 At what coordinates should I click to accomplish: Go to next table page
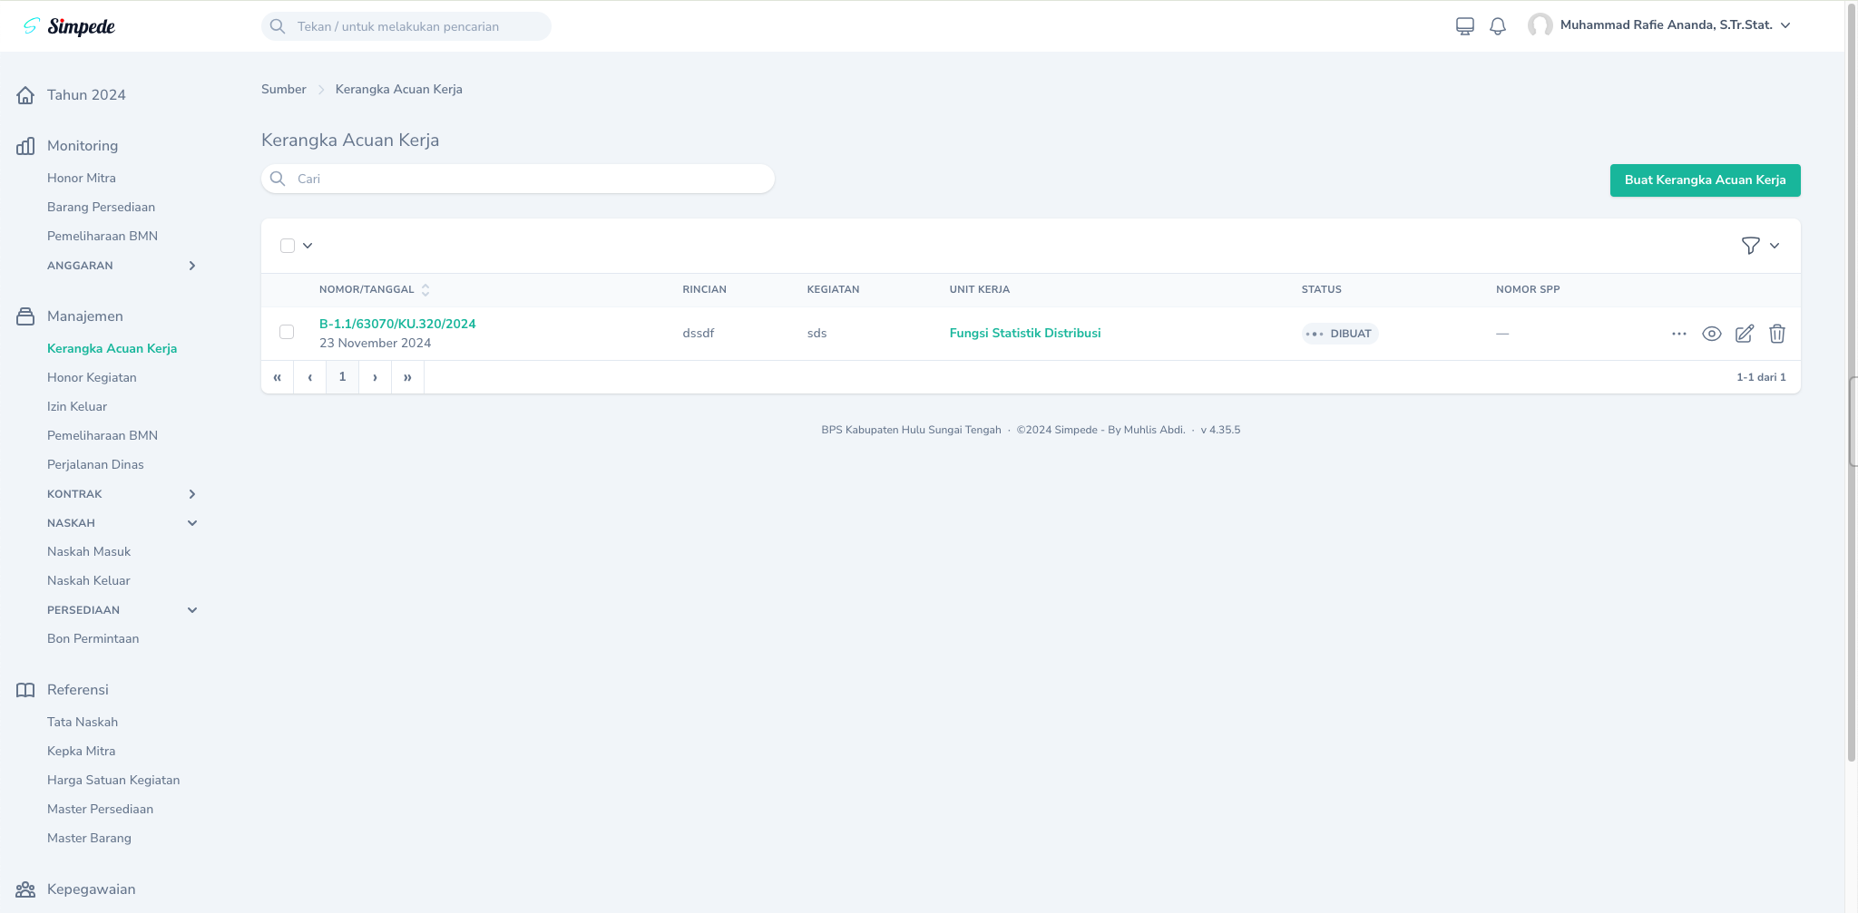(x=376, y=377)
